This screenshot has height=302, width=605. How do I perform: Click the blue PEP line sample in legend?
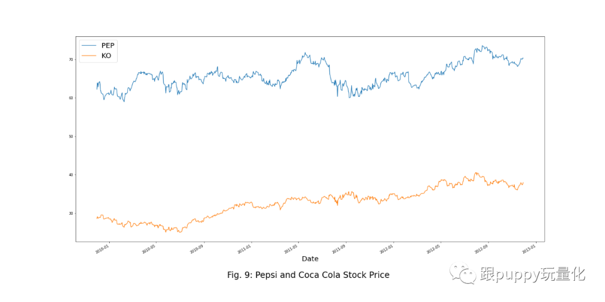(89, 45)
